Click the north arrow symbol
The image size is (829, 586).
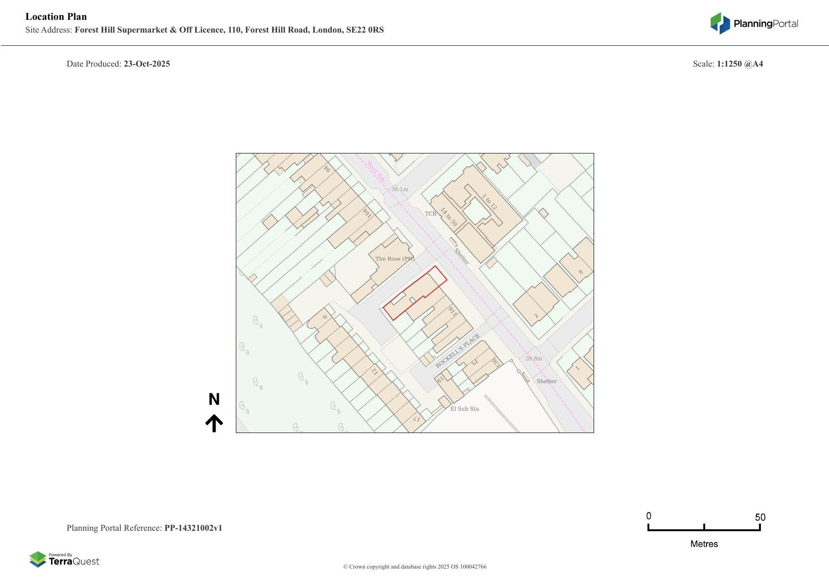coord(214,423)
